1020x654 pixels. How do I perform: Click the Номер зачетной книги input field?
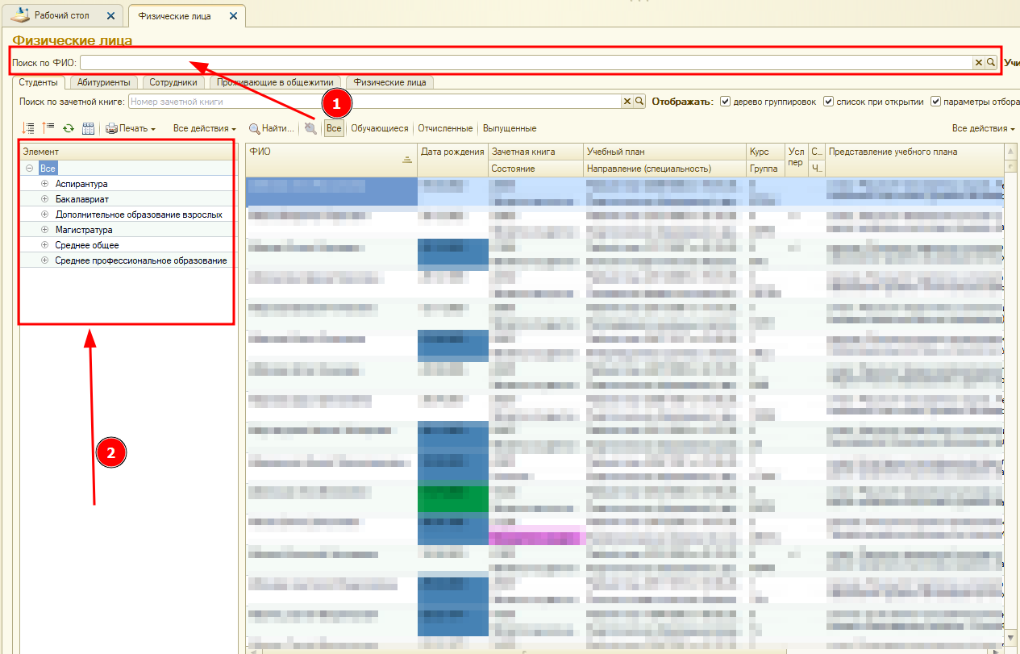click(374, 102)
